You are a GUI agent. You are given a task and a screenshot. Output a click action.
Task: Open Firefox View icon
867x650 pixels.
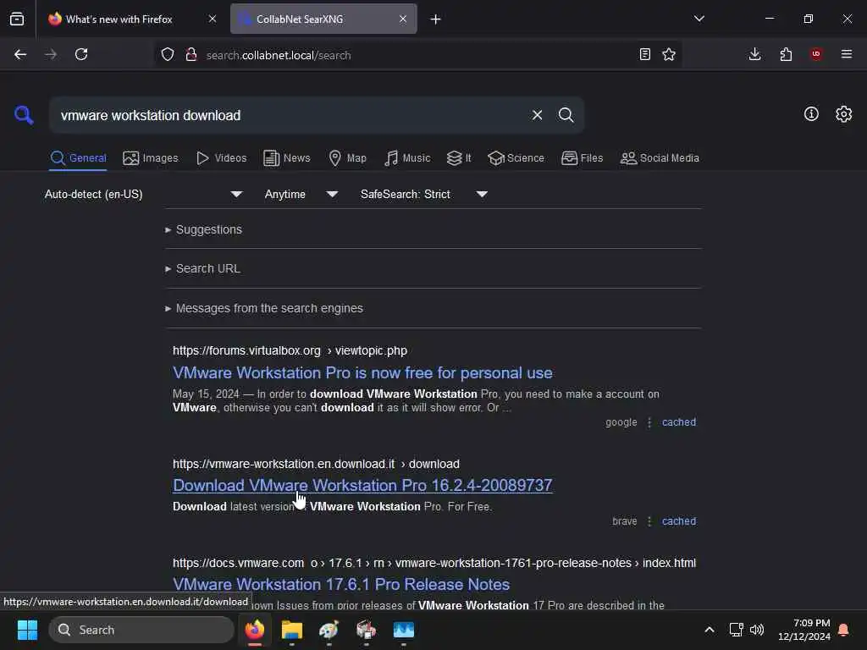pos(17,19)
